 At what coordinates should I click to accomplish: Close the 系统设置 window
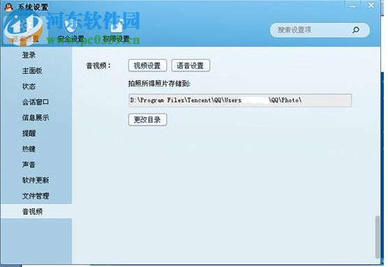(x=371, y=5)
